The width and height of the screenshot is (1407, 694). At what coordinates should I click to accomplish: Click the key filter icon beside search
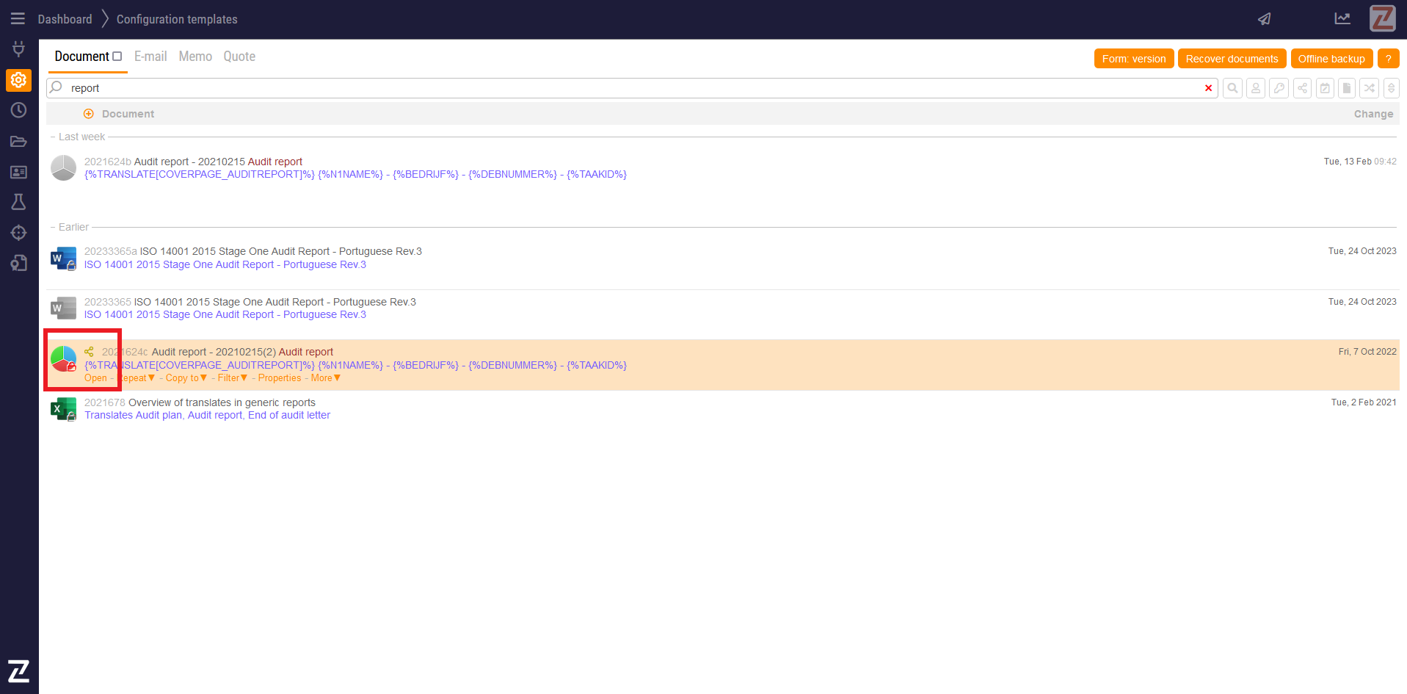(x=1279, y=88)
